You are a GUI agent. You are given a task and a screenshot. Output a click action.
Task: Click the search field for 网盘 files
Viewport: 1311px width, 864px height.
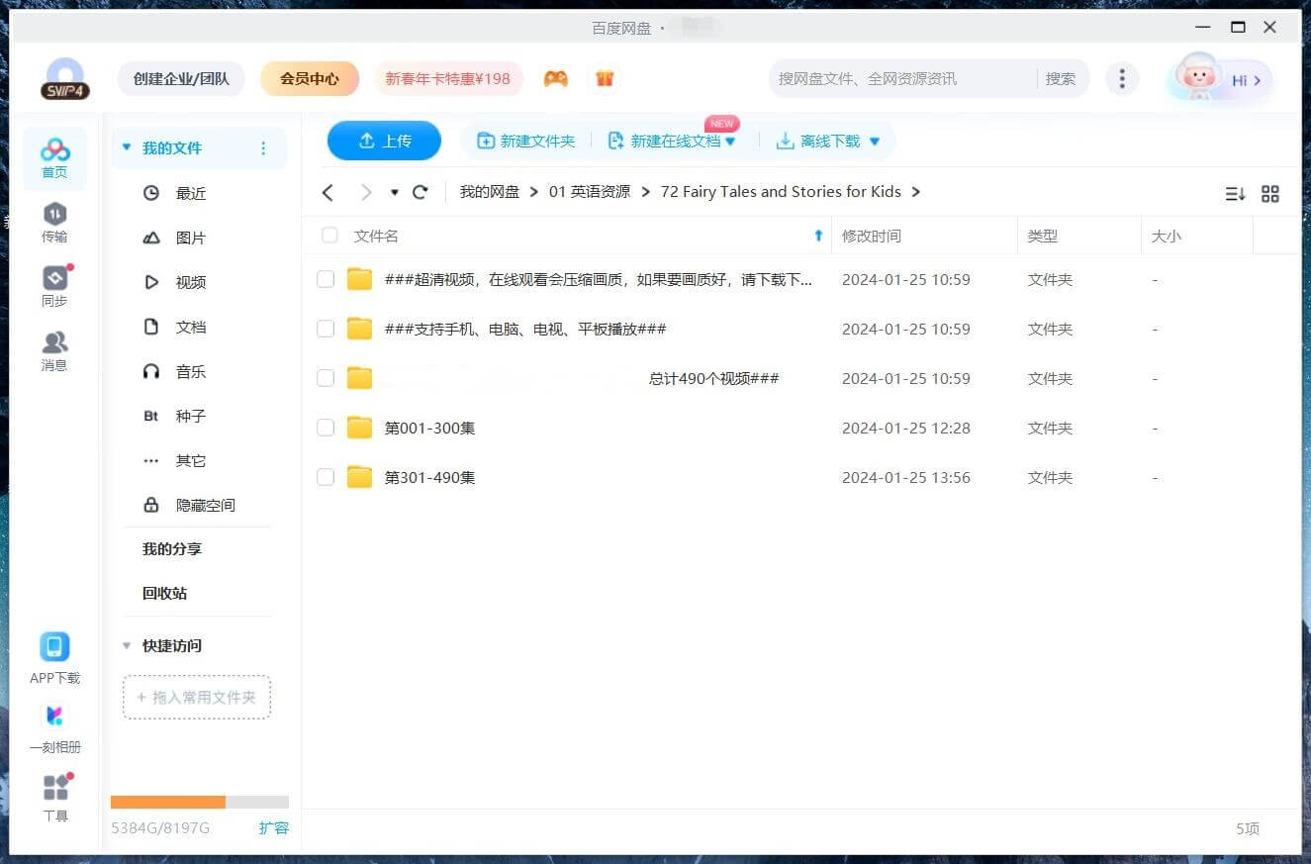tap(900, 78)
